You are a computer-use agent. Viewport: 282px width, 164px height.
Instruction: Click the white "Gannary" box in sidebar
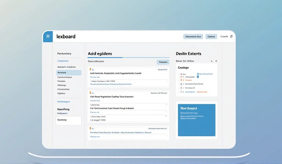69,120
